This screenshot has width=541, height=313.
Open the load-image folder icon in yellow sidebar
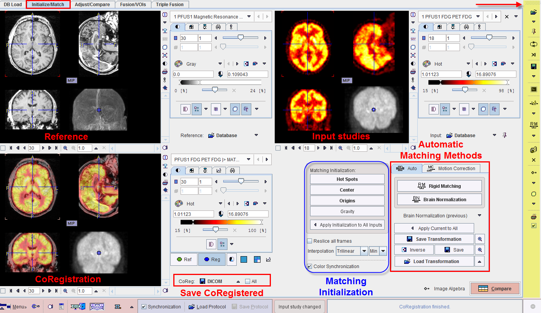pyautogui.click(x=533, y=13)
